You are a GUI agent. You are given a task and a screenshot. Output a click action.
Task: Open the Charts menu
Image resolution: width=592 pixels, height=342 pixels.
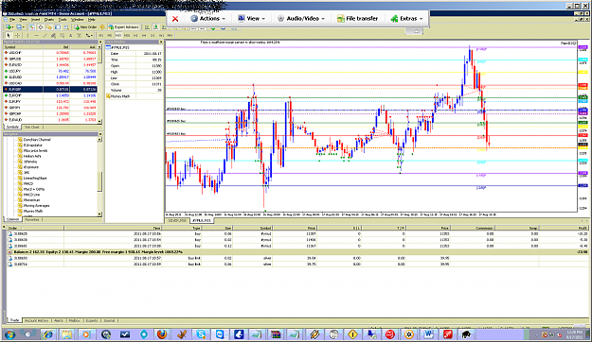(49, 20)
